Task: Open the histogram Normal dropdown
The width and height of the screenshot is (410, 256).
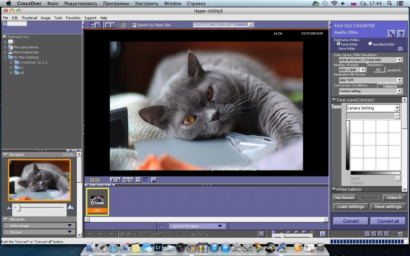Action: coord(39,232)
